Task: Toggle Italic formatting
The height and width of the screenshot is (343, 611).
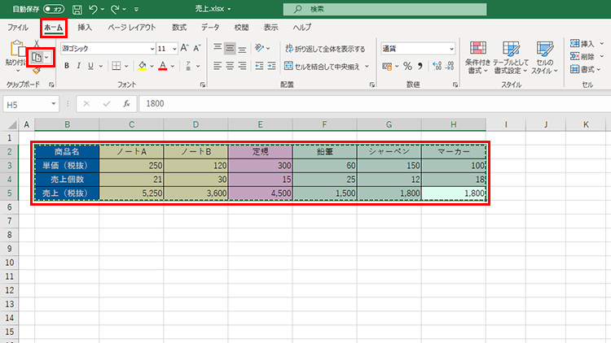Action: tap(81, 66)
